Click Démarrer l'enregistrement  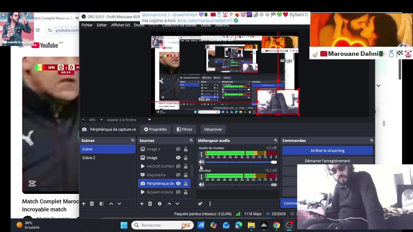point(327,161)
